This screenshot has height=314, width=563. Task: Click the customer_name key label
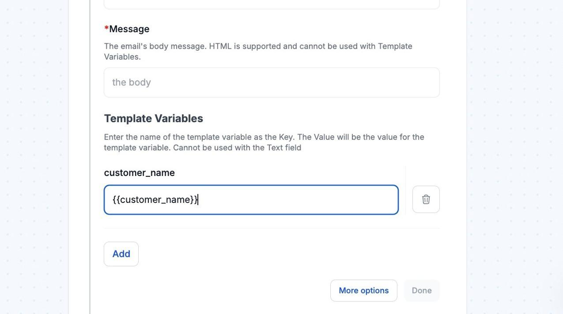[x=139, y=173]
